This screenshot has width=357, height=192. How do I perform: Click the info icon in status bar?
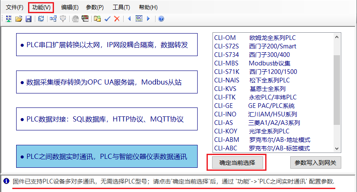pos(6,181)
